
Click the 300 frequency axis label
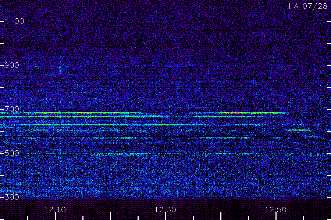[12, 197]
